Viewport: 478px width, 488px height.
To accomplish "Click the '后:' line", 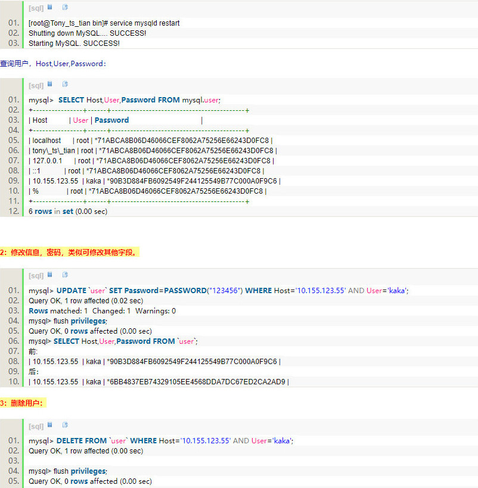I will point(33,372).
